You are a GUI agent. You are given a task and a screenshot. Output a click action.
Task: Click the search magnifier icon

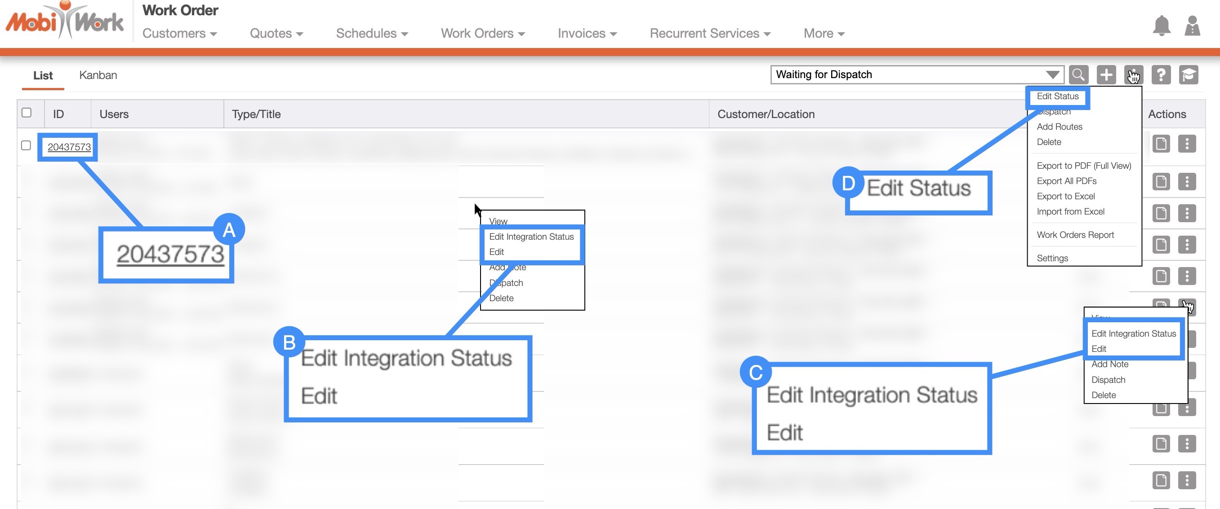1078,75
